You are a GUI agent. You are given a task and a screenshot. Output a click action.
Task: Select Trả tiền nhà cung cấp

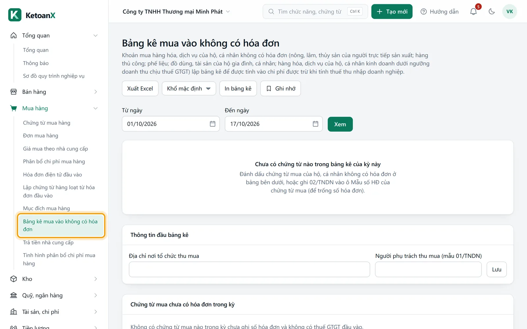tap(48, 242)
